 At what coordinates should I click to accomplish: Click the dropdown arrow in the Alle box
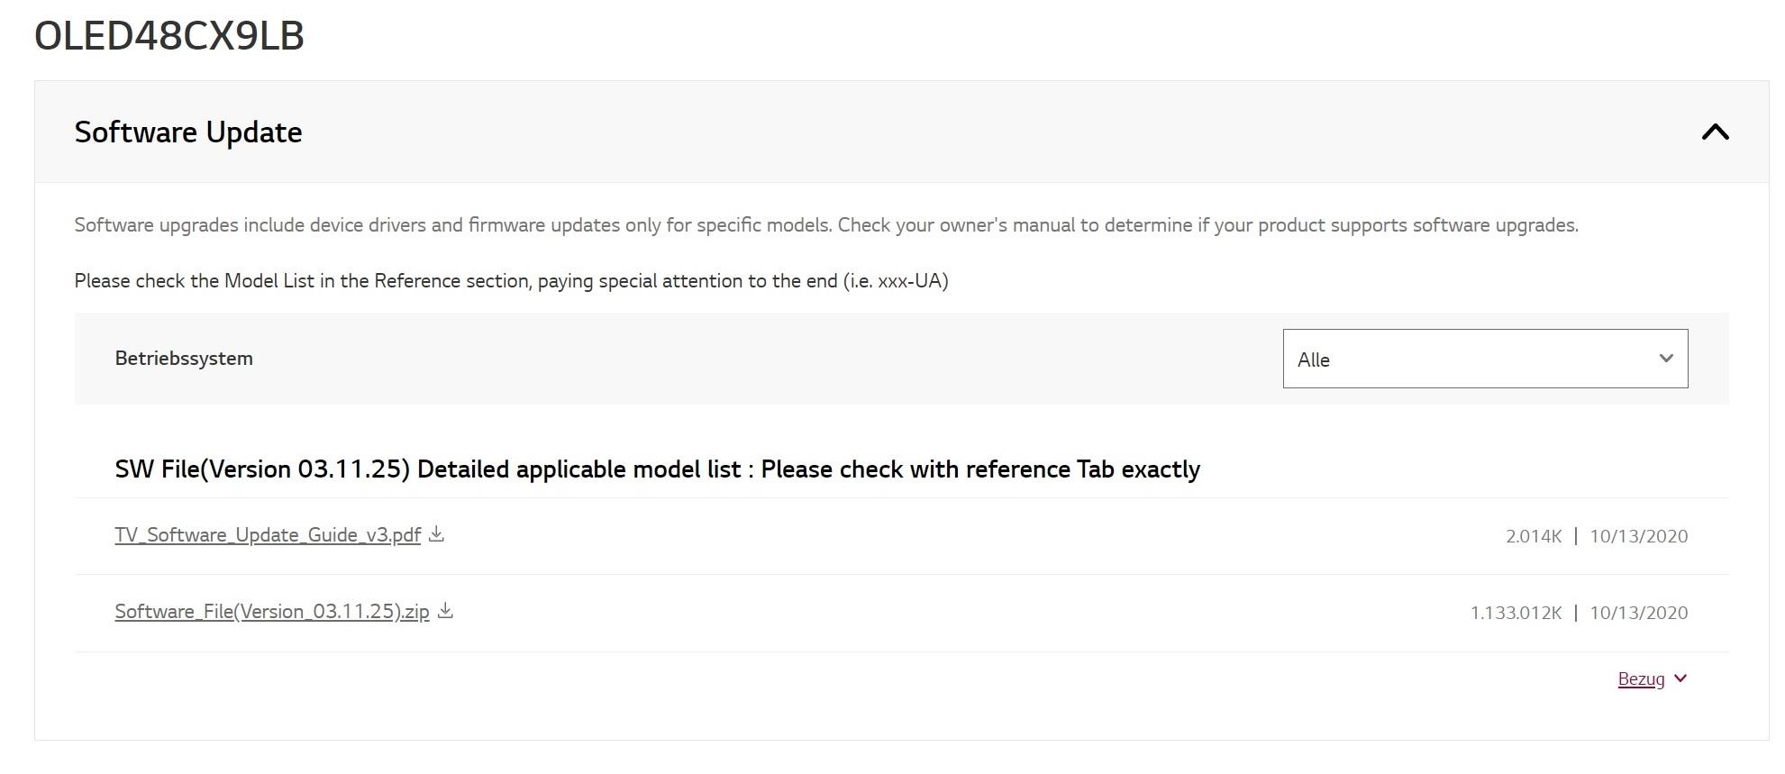1666,359
